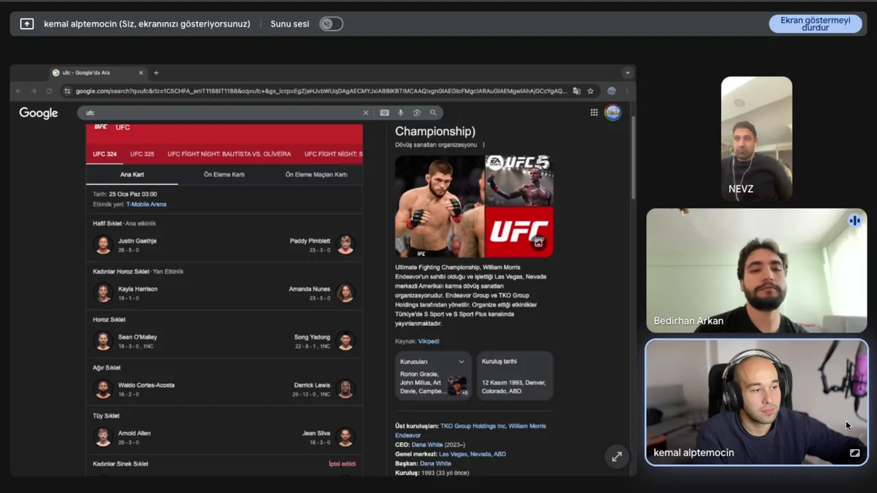Viewport: 877px width, 493px height.
Task: Click the İptal edildi status text
Action: pos(342,464)
